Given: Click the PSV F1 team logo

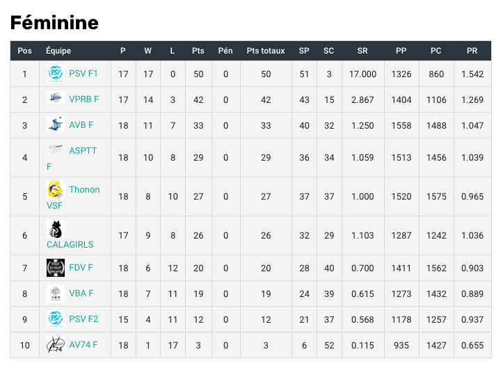Looking at the screenshot, I should 56,74.
